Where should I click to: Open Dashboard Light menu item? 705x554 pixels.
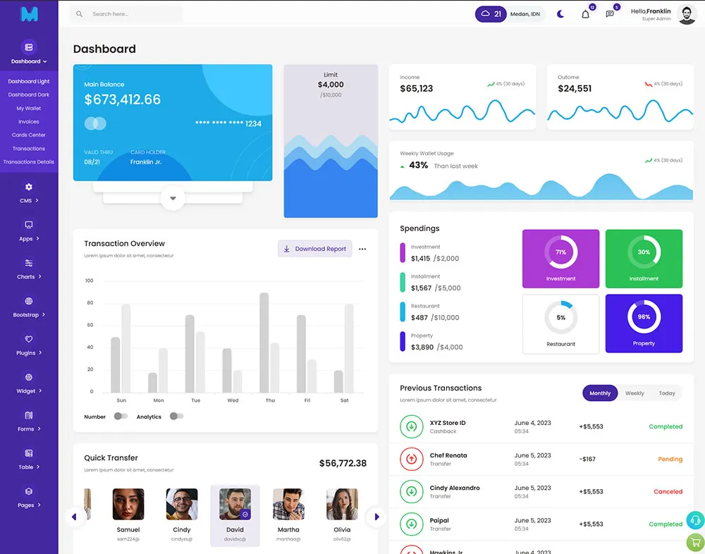pyautogui.click(x=29, y=81)
